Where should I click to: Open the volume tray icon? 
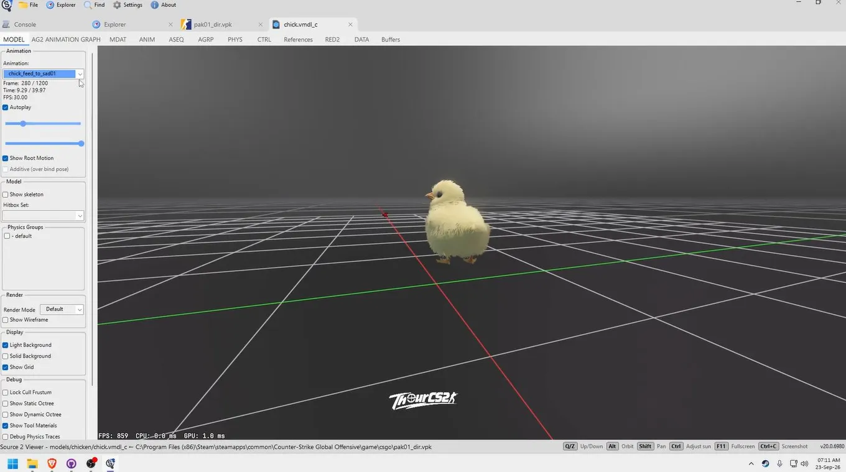[x=804, y=464]
